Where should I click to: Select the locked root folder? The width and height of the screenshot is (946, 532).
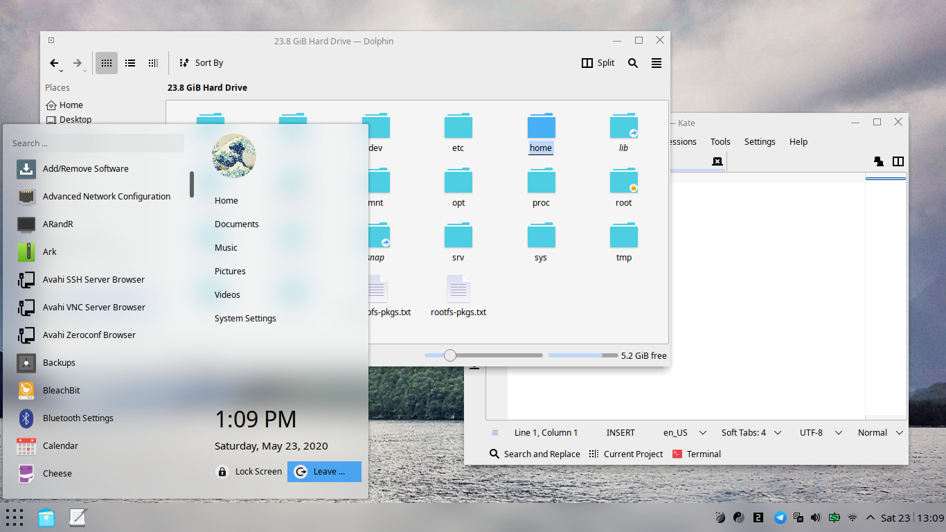(624, 188)
